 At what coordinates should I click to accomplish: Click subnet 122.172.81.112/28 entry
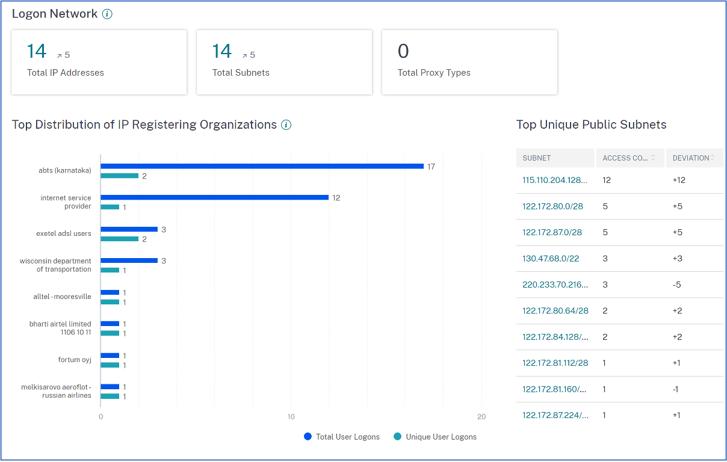555,363
